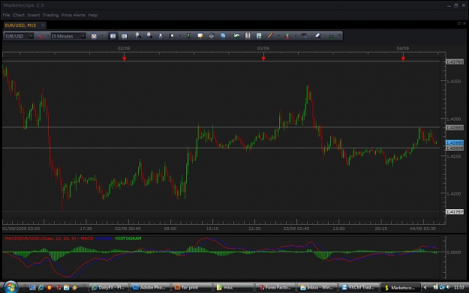469x293 pixels.
Task: Open the Help menu
Action: click(x=93, y=15)
